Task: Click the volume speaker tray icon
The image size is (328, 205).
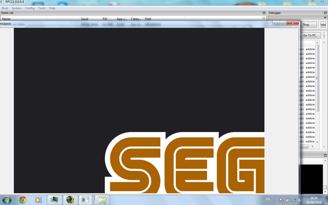Action: 300,200
